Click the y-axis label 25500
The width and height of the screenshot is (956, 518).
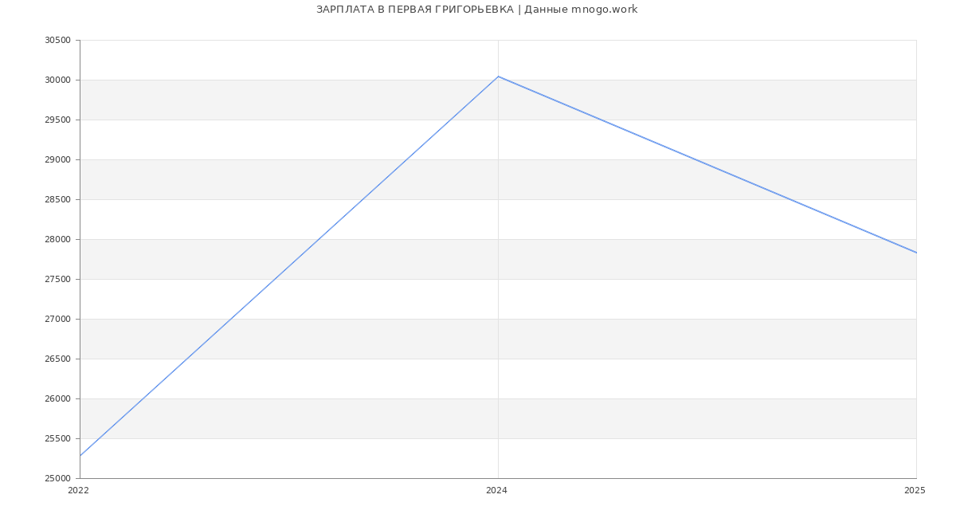(x=57, y=439)
